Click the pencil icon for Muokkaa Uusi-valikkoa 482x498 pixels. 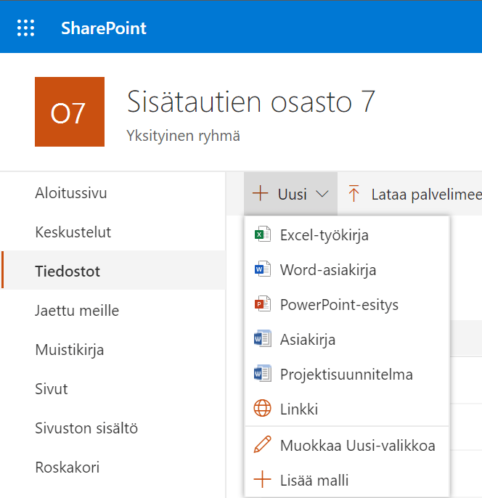[x=261, y=445]
